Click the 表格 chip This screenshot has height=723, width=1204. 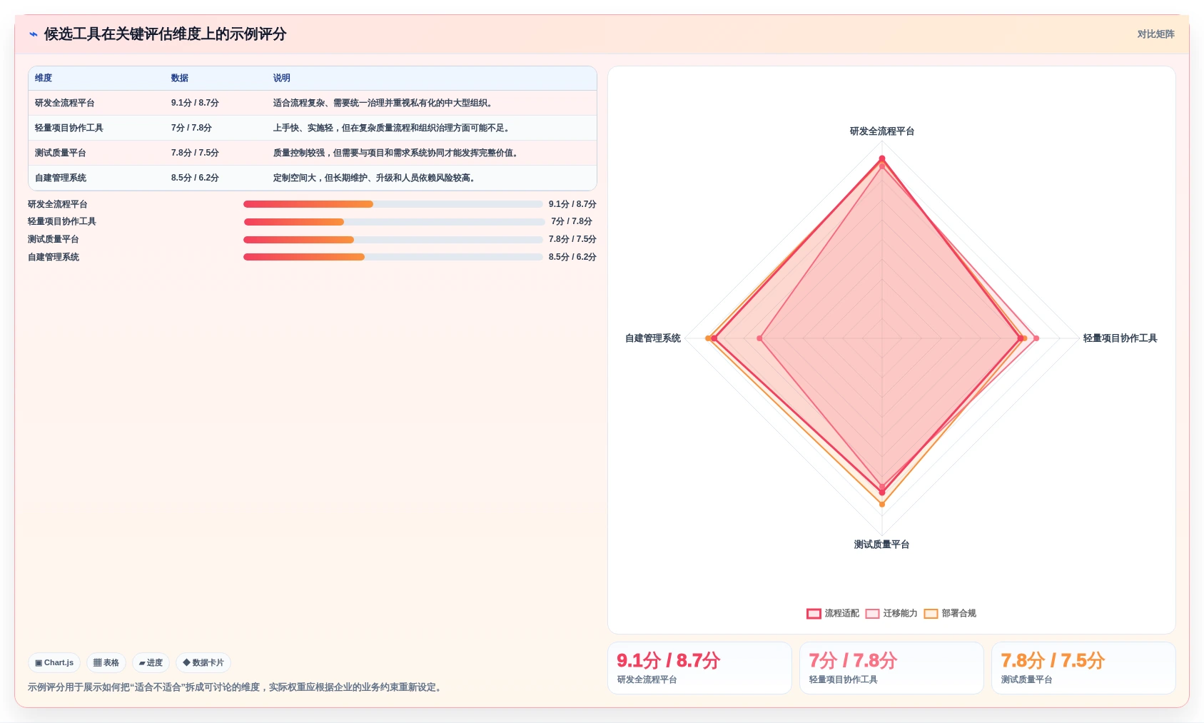click(x=106, y=662)
